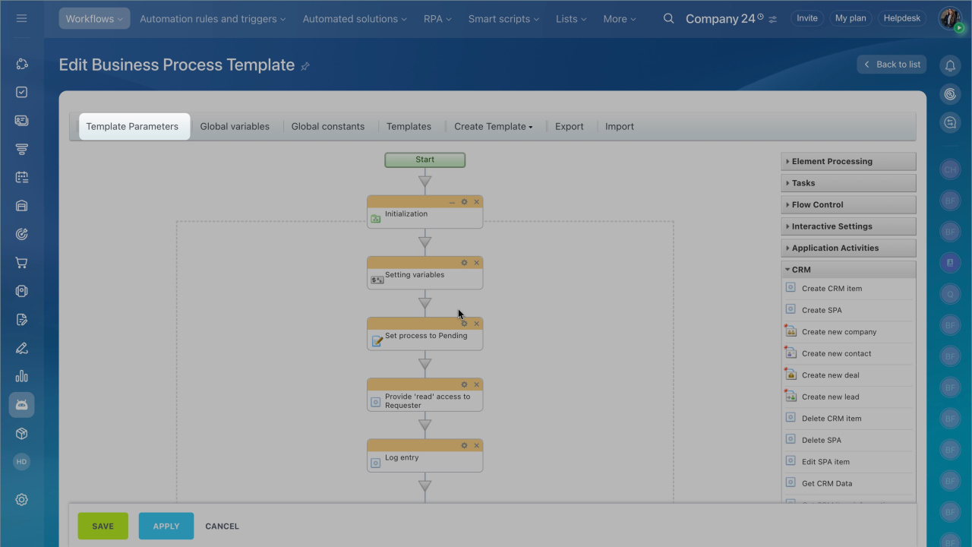
Task: Open settings gear on Setting variables activity
Action: click(x=465, y=263)
